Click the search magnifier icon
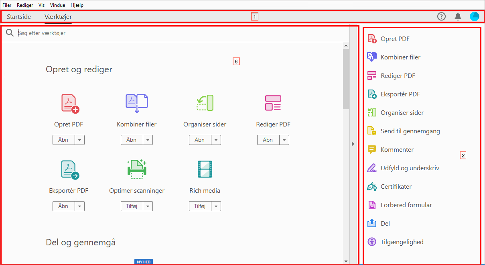 [x=10, y=33]
